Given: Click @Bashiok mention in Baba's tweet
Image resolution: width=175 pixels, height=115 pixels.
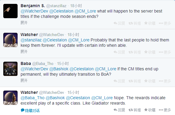Looking at the screenshot, I should [59, 69].
